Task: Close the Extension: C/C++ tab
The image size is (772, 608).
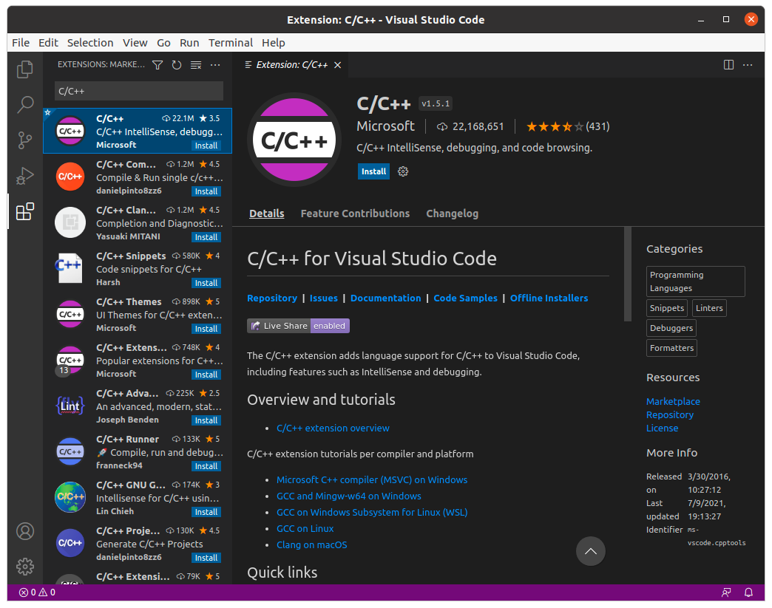Action: [338, 65]
